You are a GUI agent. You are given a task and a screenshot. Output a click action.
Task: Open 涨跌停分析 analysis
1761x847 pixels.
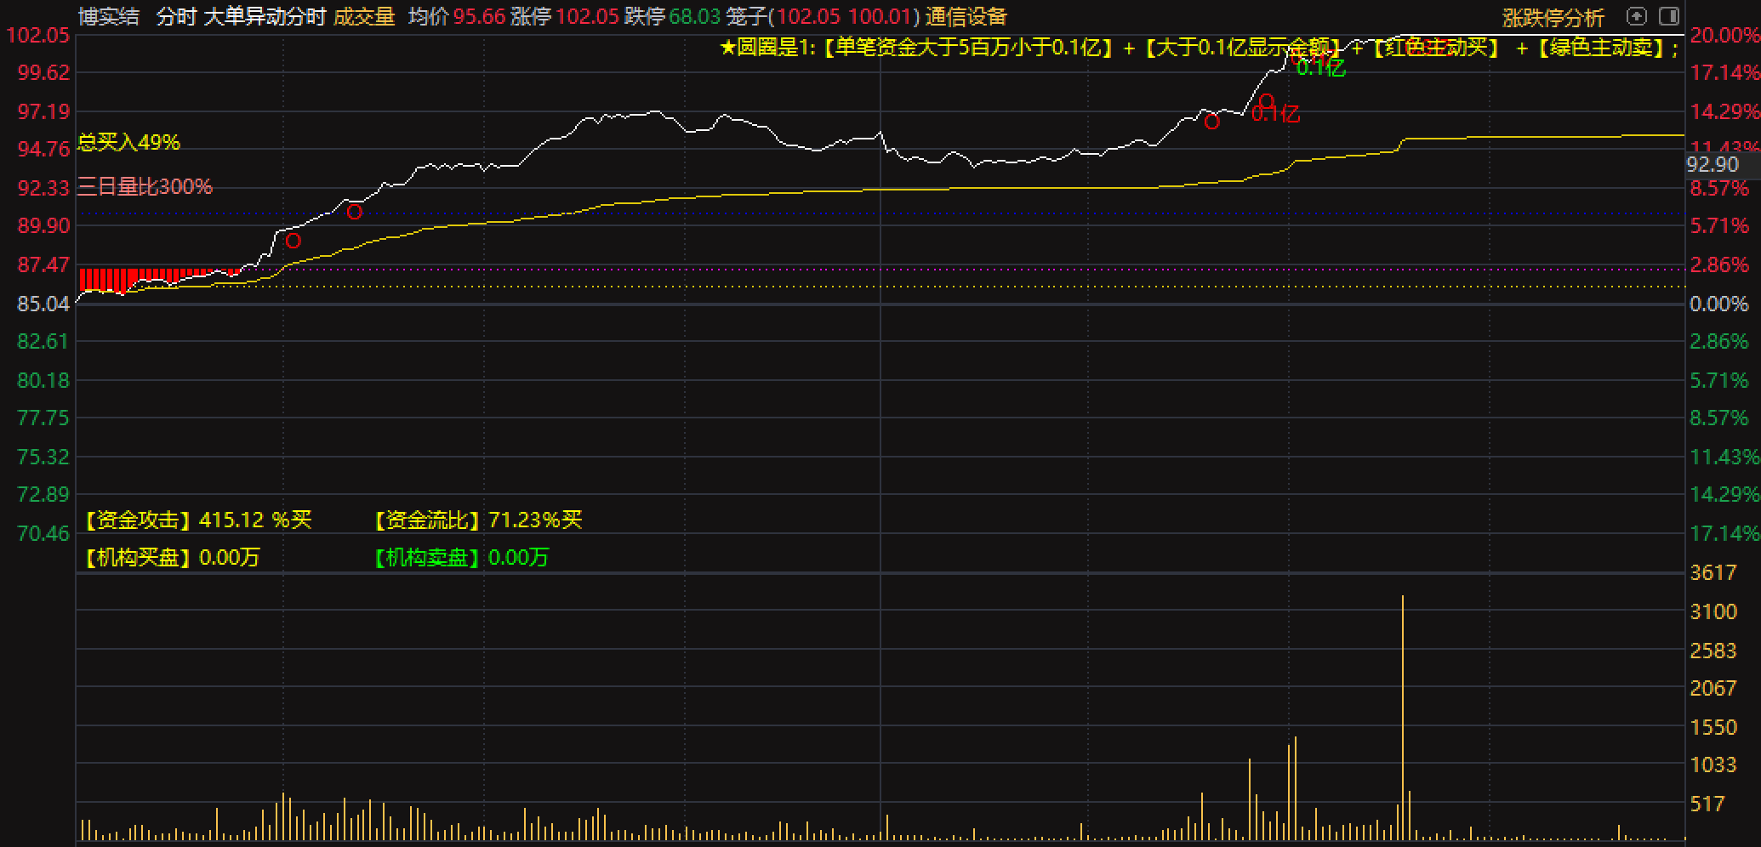[1553, 17]
